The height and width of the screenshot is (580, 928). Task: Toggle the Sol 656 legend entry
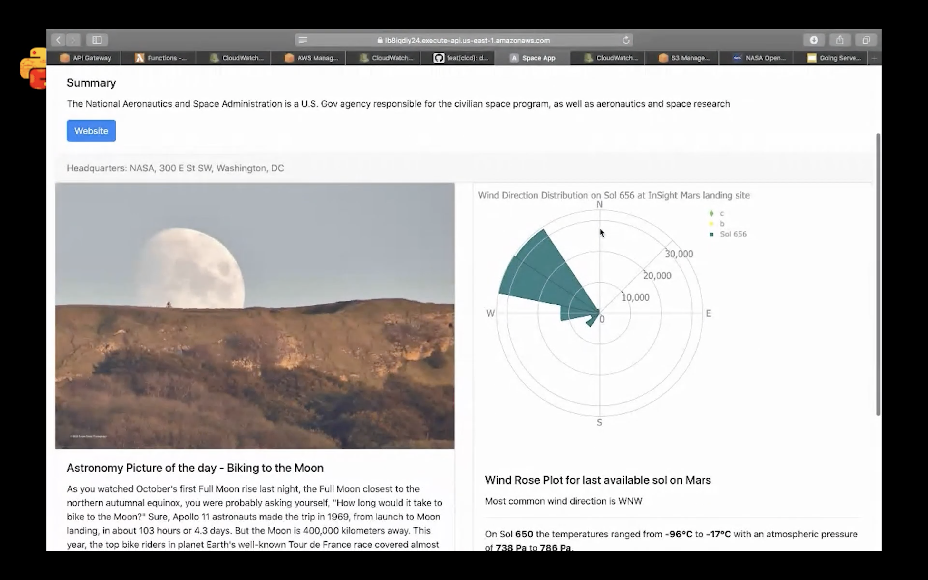[x=732, y=234]
